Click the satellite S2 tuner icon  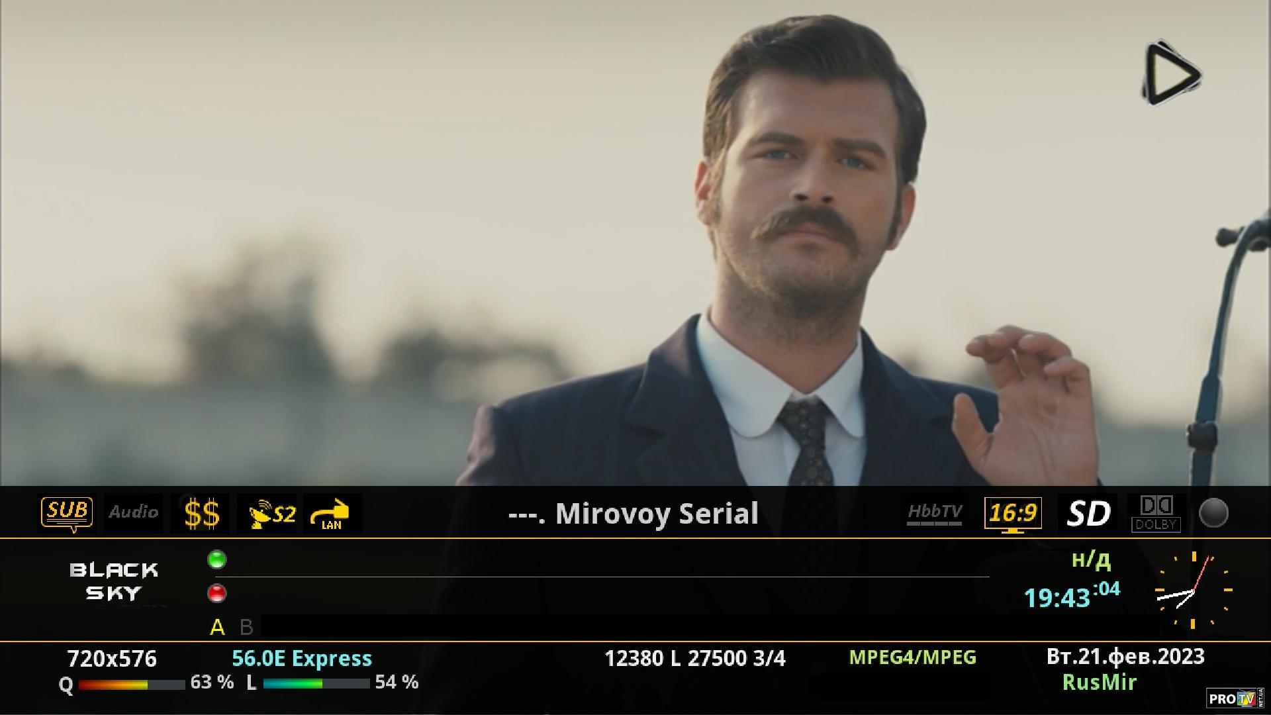coord(272,514)
